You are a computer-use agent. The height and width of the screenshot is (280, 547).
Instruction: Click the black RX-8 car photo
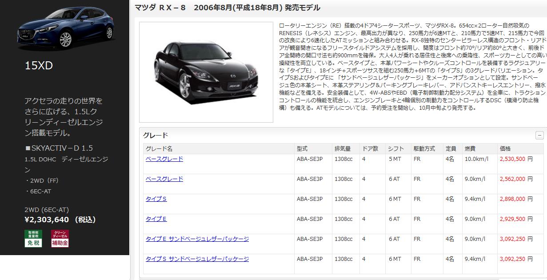click(206, 72)
